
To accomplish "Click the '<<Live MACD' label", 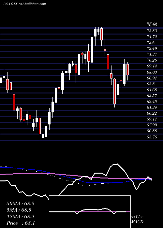I will coord(137,219).
